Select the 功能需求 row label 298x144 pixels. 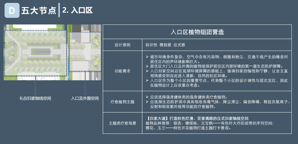pos(122,71)
